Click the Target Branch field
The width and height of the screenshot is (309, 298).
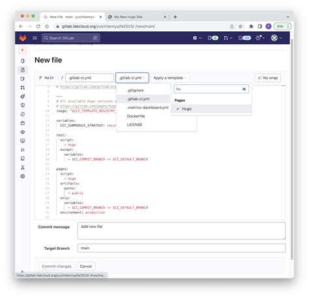pyautogui.click(x=181, y=248)
